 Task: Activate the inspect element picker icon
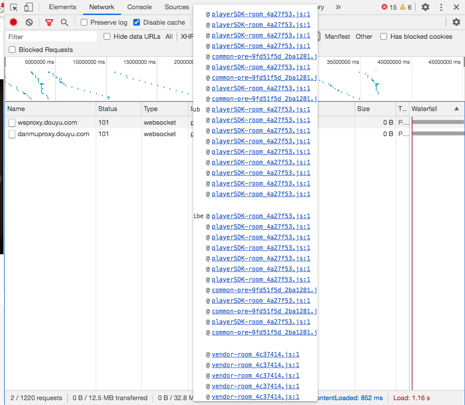[x=14, y=7]
